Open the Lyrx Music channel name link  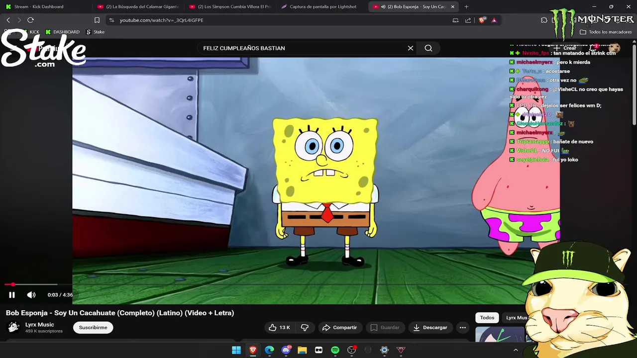tap(40, 325)
